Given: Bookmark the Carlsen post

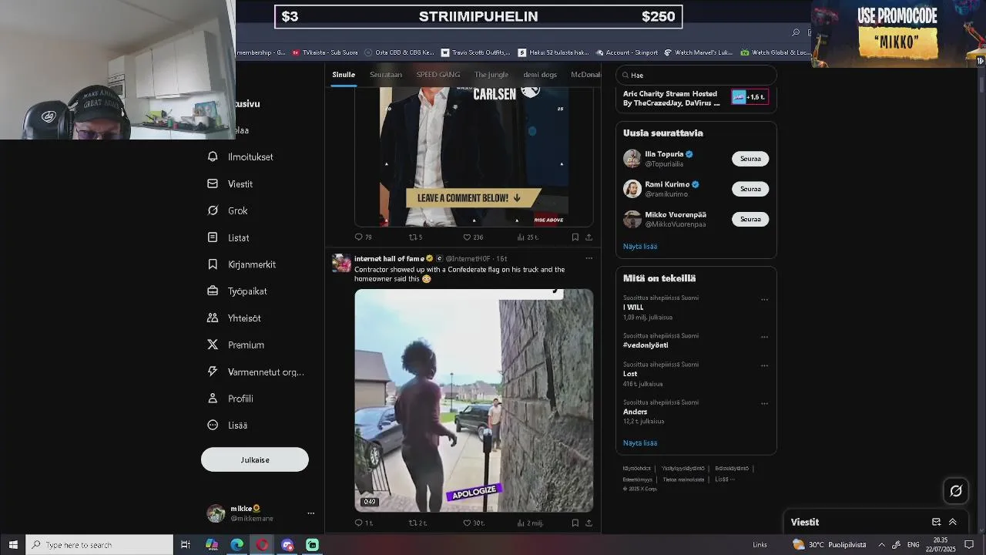Looking at the screenshot, I should (x=575, y=237).
